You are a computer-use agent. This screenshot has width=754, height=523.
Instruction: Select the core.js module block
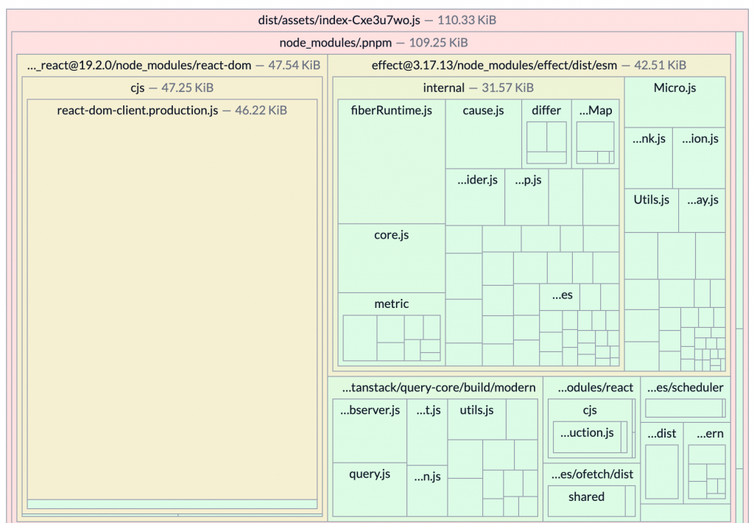click(392, 258)
